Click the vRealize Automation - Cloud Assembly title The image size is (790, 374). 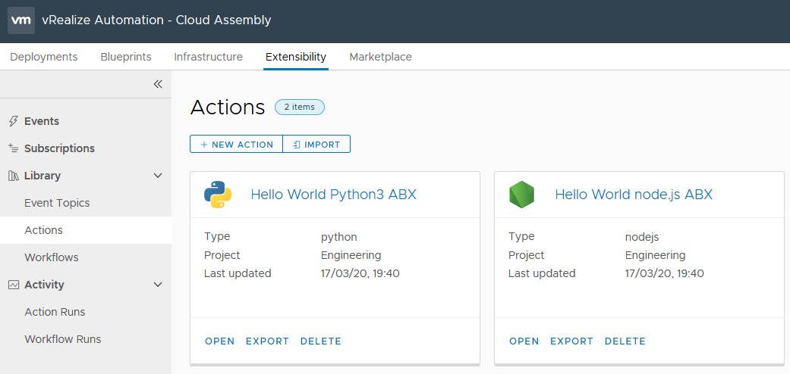(156, 20)
